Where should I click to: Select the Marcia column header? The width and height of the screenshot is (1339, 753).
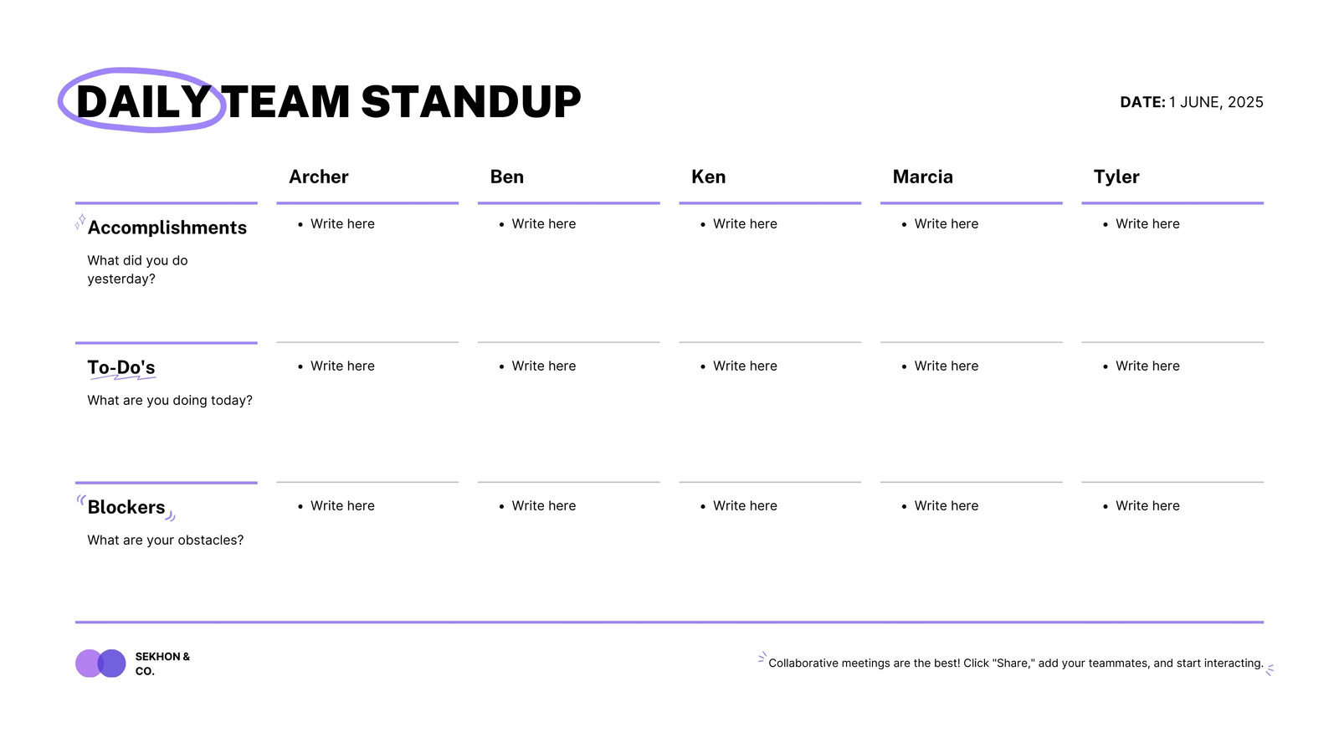pyautogui.click(x=923, y=177)
